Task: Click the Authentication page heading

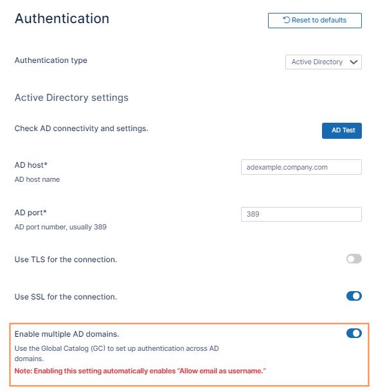Action: [62, 19]
